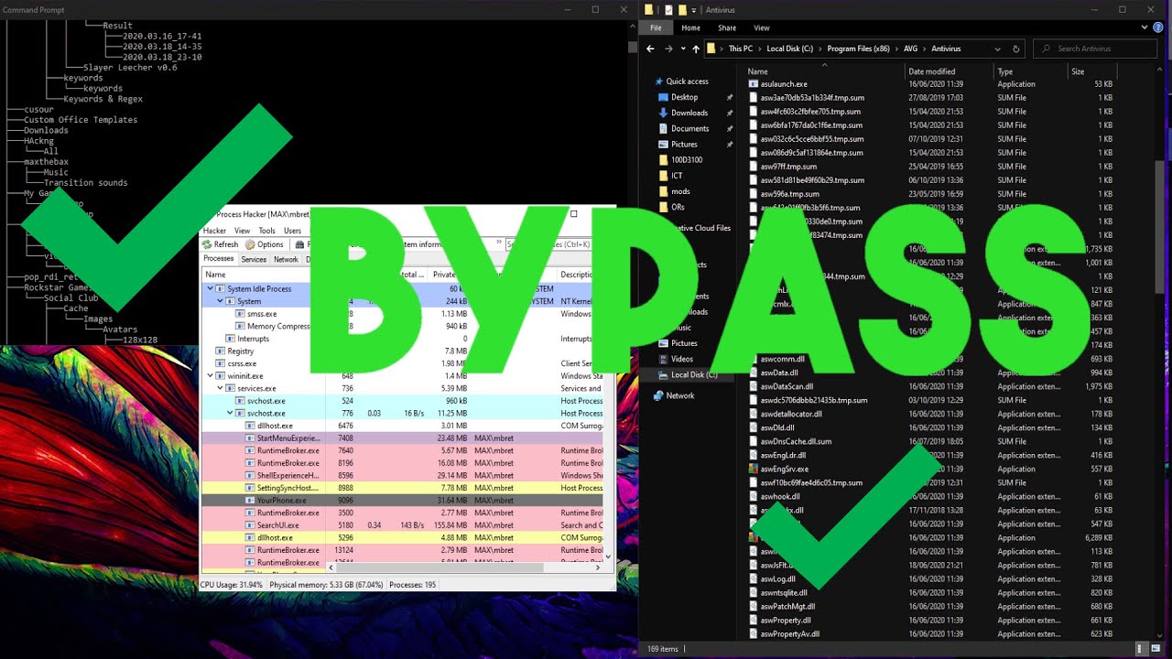Click AVG in address breadcrumb
The height and width of the screenshot is (659, 1172).
[x=910, y=49]
